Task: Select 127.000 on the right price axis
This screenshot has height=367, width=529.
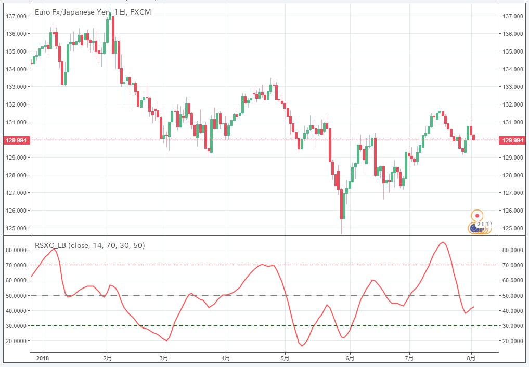Action: [513, 193]
